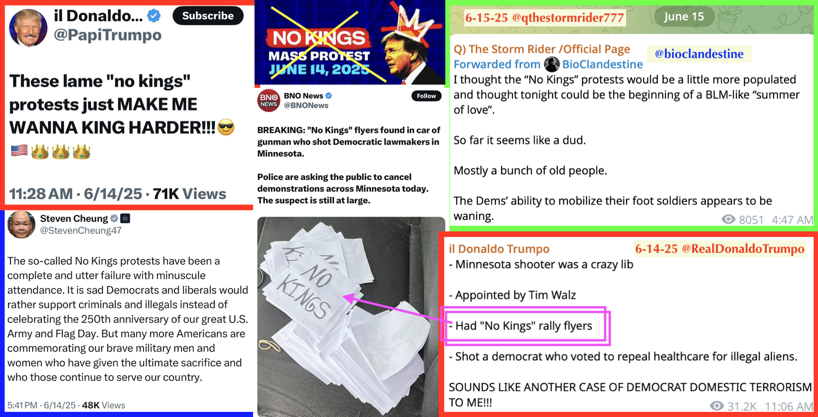
Task: Click affiliation badge icon beside Steven Cheung
Action: (125, 218)
